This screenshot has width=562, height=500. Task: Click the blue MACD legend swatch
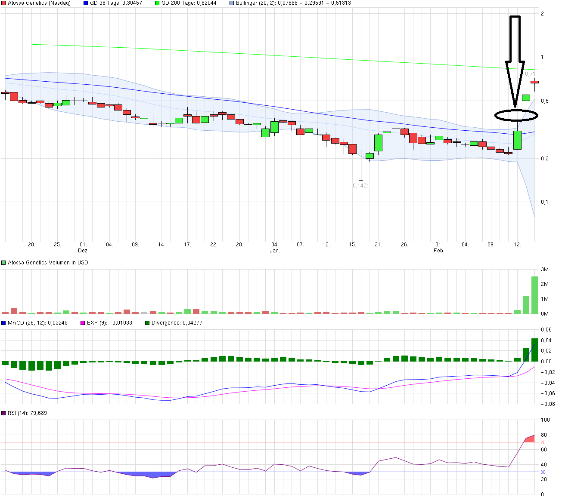[x=4, y=323]
